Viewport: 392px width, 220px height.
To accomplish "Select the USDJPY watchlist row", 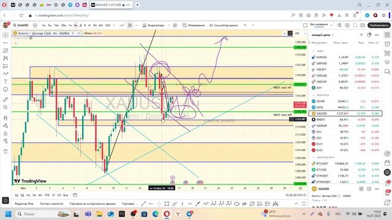I will pyautogui.click(x=345, y=69).
